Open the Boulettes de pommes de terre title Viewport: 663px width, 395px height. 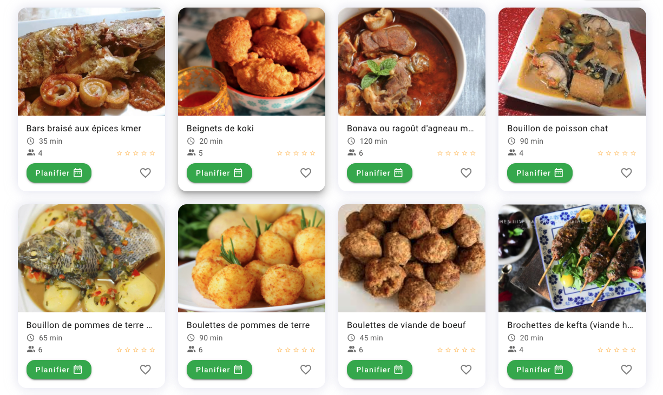pyautogui.click(x=248, y=325)
